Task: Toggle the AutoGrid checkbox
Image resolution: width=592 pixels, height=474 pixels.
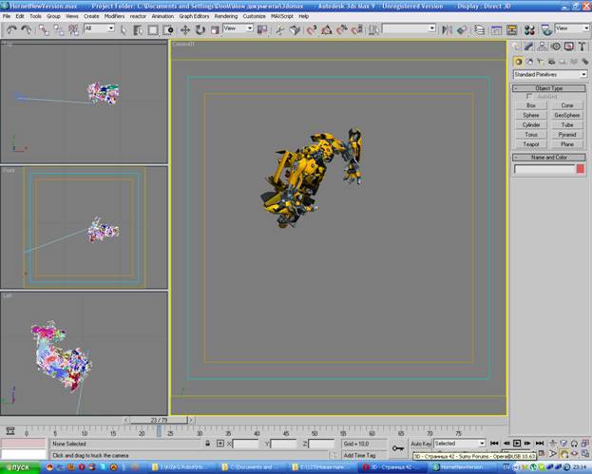Action: point(529,96)
